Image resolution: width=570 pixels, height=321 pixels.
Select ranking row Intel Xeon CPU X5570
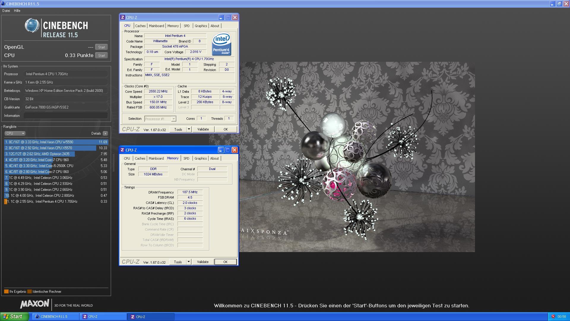tap(56, 148)
